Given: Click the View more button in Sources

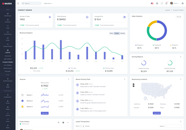Looking at the screenshot, I should point(45,113).
